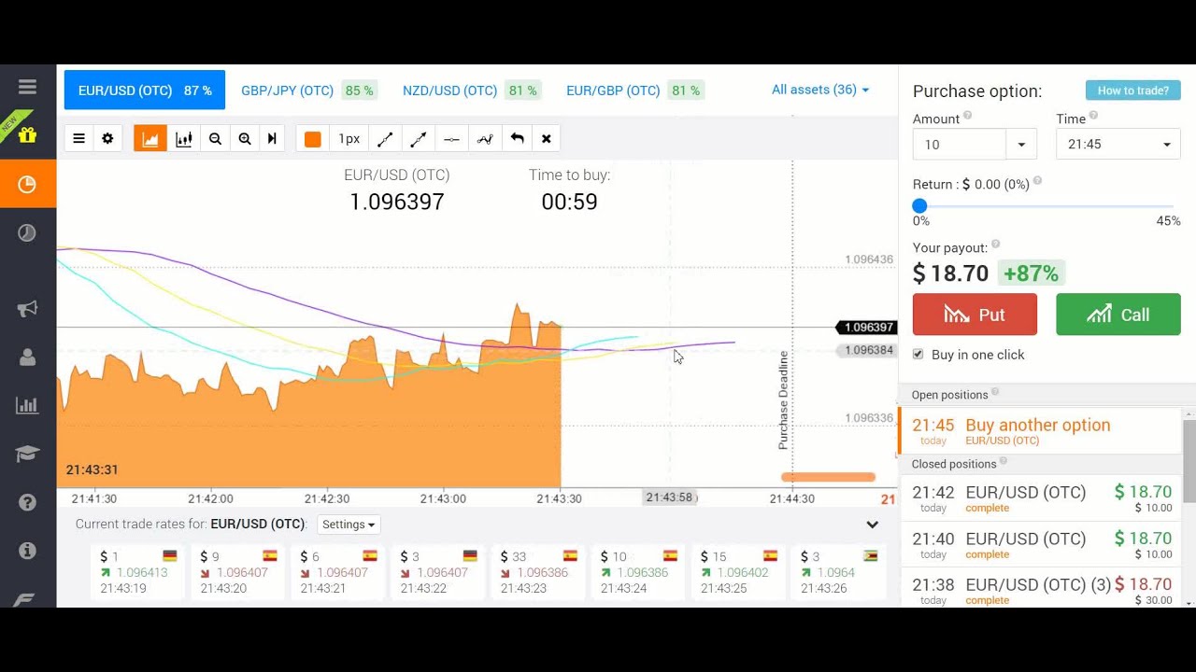Screen dimensions: 1196x672
Task: Switch to EUR/GBP (OTC) tab
Action: click(634, 91)
